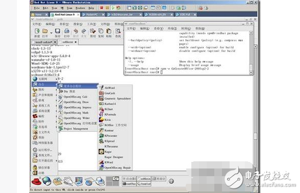This screenshot has height=193, width=300.
Task: Open dropdown arrow next to gedit open button
Action: [51, 33]
